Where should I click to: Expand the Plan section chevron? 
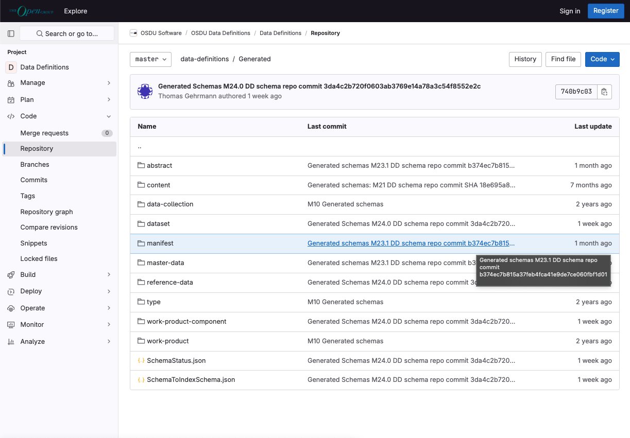109,100
